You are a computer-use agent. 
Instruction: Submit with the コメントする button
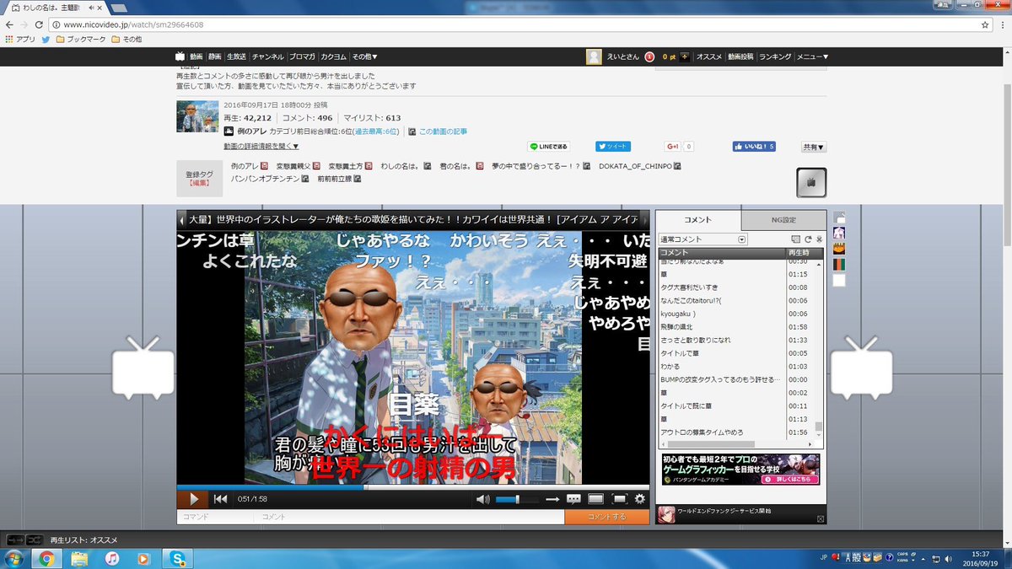click(607, 517)
